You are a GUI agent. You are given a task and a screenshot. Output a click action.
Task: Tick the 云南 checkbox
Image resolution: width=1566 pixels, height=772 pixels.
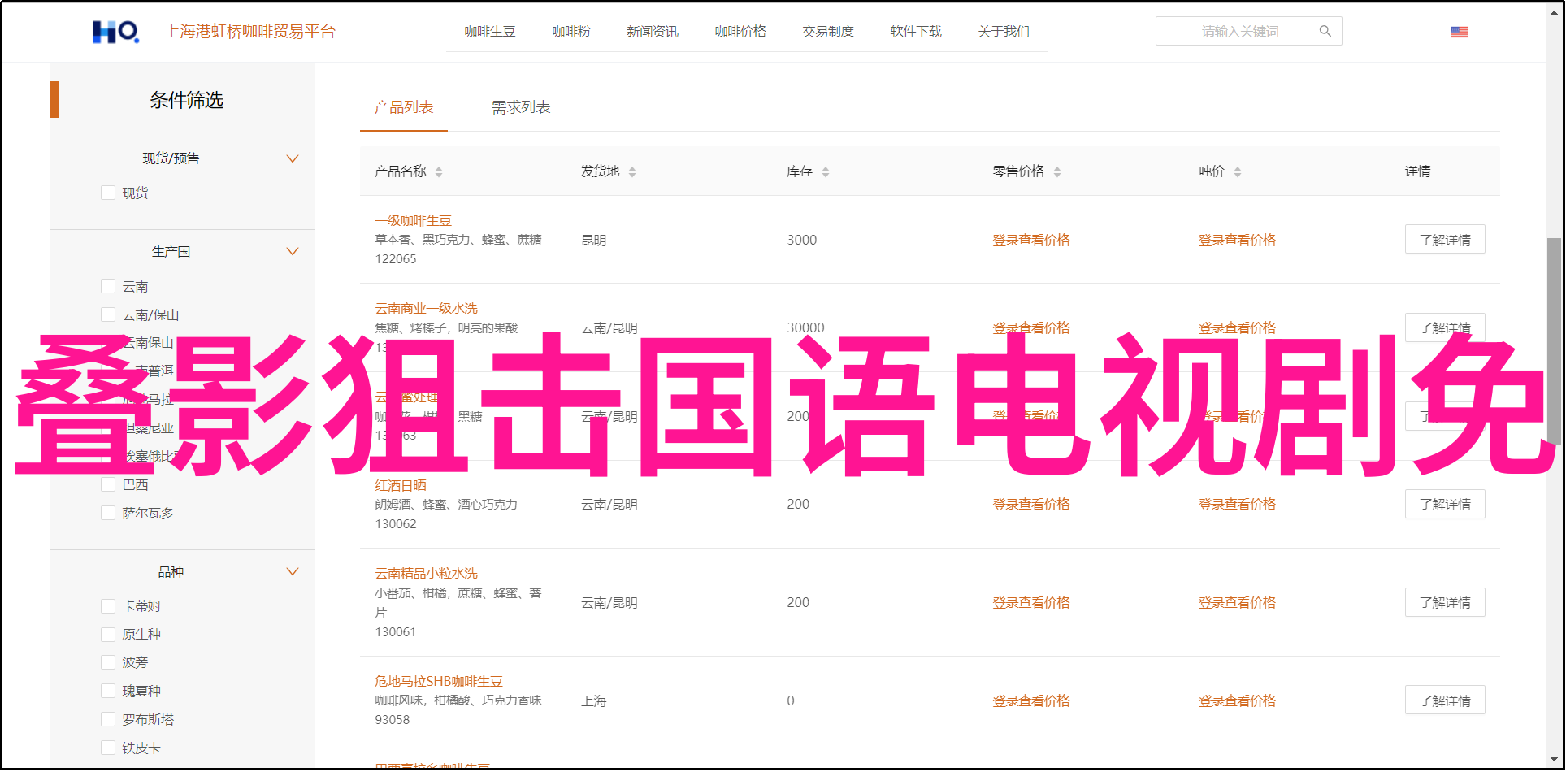(x=108, y=286)
